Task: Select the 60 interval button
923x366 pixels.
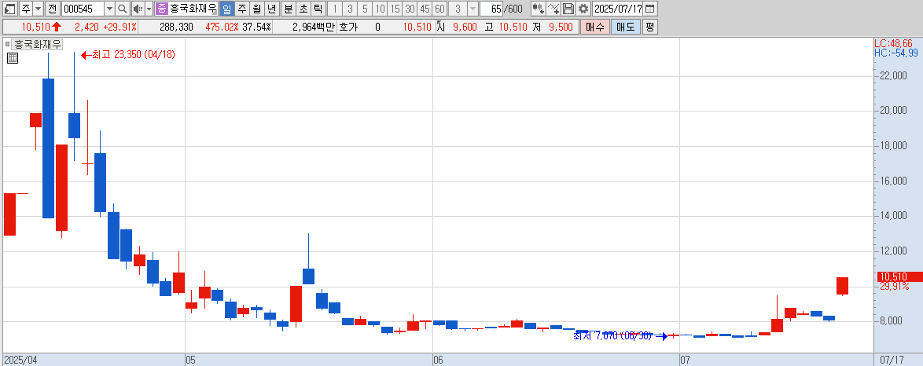Action: 439,9
